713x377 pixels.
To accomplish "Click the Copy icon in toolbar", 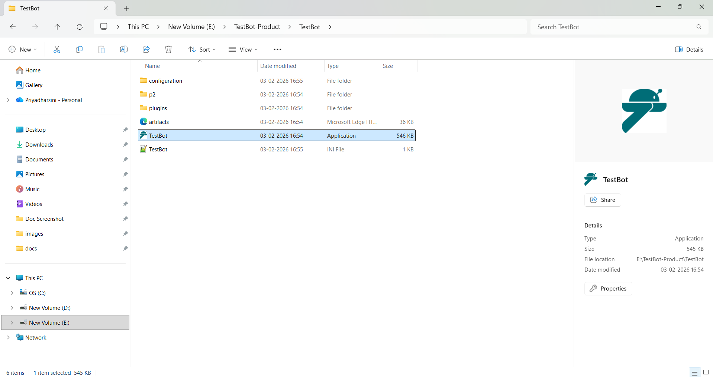I will [79, 49].
